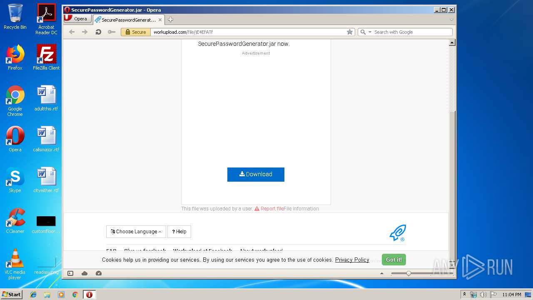The height and width of the screenshot is (300, 533).
Task: Open the Windows Start menu
Action: click(x=11, y=294)
